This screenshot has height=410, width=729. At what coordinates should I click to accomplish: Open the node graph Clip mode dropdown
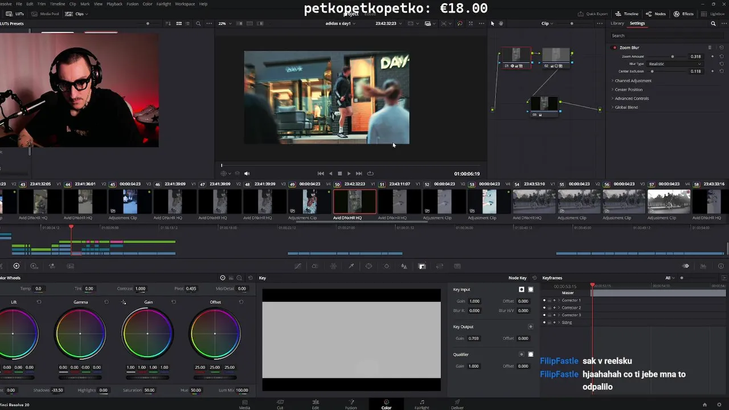click(x=547, y=23)
